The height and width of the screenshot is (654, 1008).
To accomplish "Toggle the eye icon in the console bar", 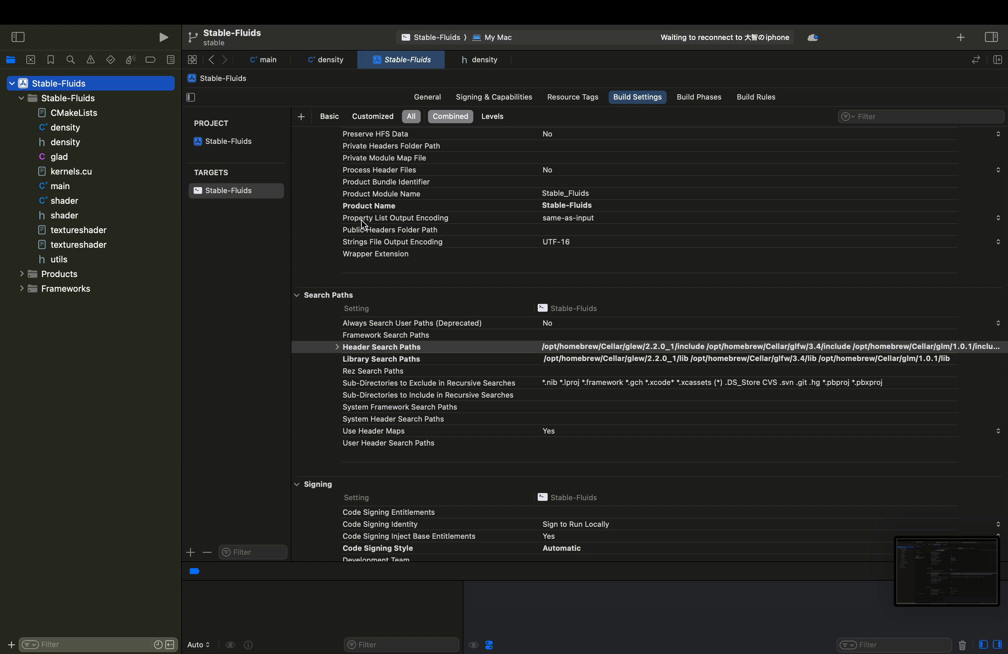I will (x=474, y=645).
